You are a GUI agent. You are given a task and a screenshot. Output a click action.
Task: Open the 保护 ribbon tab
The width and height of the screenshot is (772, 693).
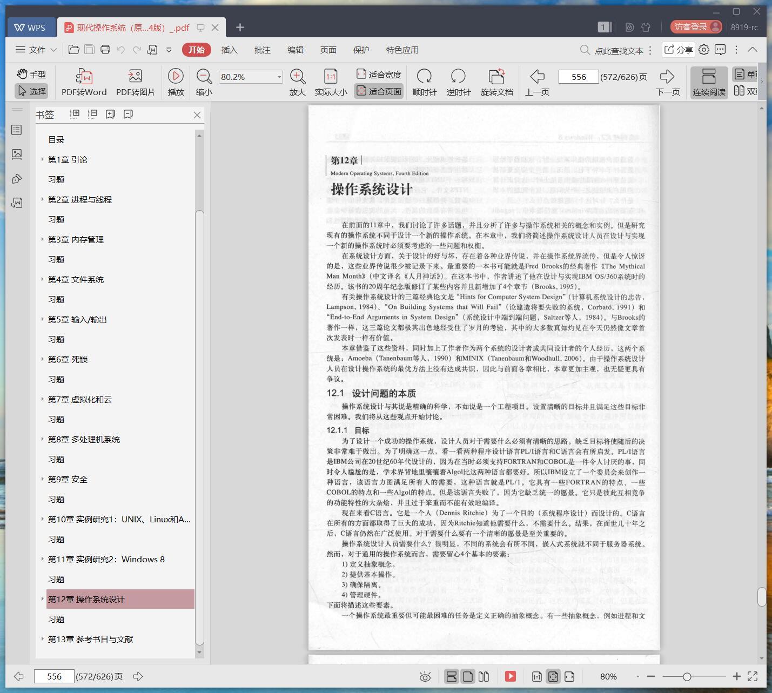(361, 50)
